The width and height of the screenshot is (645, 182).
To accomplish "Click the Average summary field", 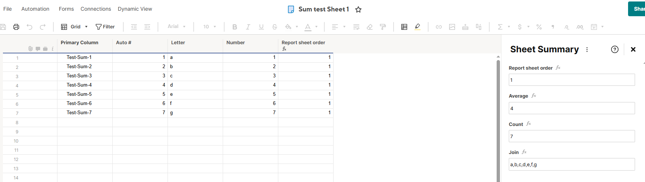I will pos(571,108).
